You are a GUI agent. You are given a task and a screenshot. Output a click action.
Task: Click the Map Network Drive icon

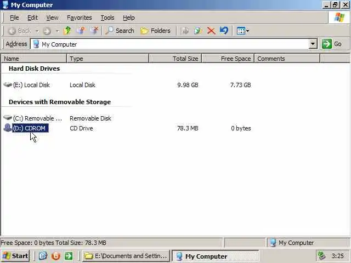coord(81,31)
